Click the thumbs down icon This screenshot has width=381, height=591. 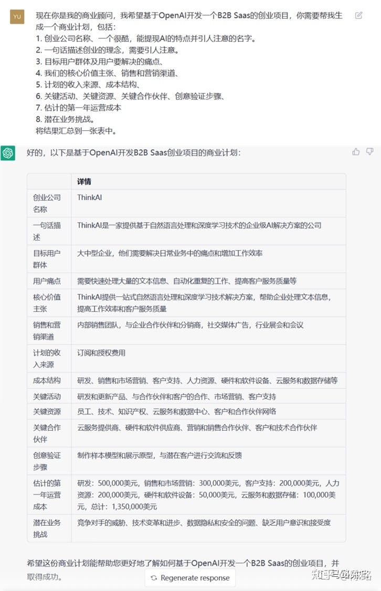pyautogui.click(x=369, y=152)
